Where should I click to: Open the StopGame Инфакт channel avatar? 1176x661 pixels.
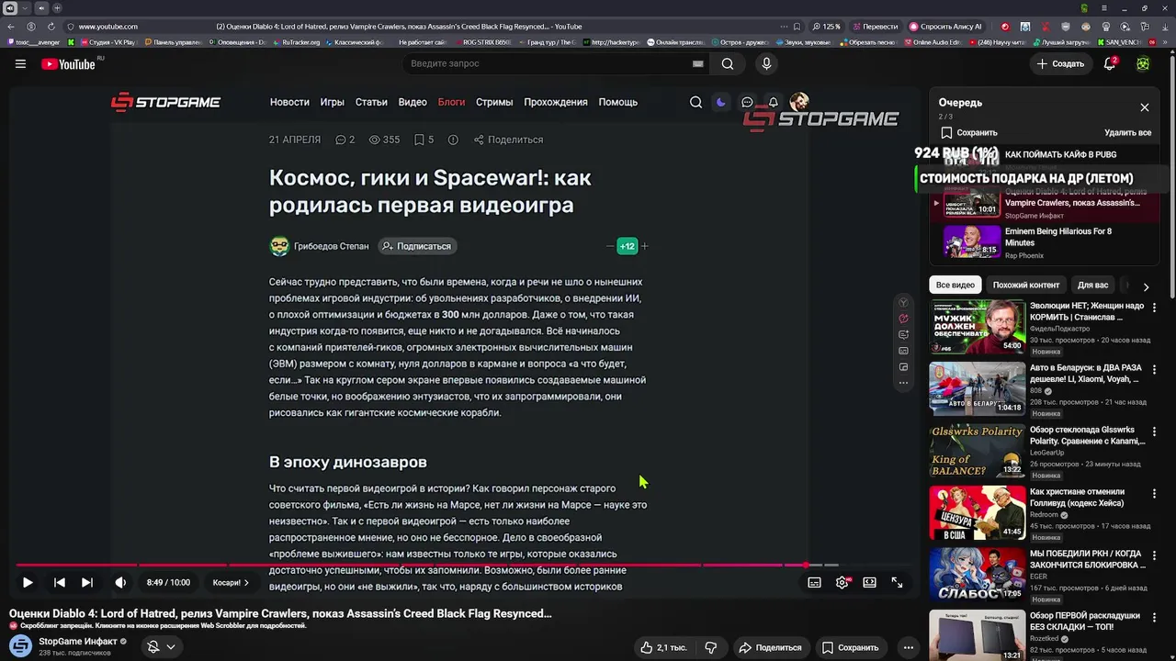click(21, 646)
